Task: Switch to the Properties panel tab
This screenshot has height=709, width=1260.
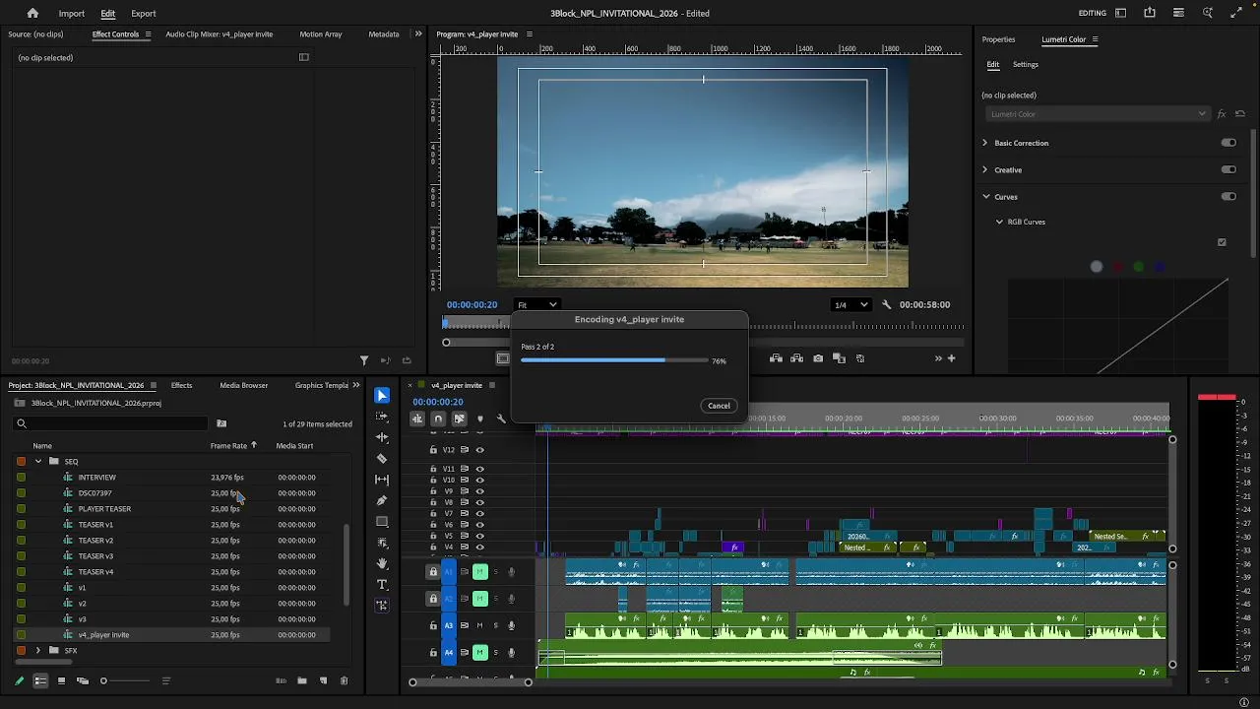Action: [998, 39]
